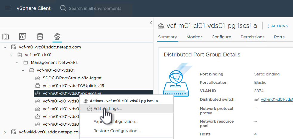Select the Networking inventory view icon

[x=57, y=37]
